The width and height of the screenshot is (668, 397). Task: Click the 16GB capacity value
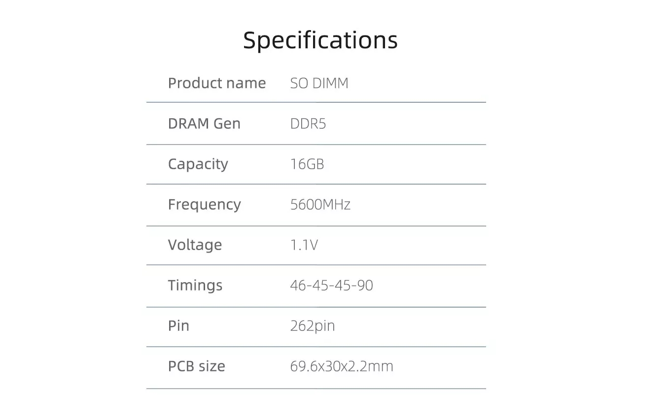307,164
